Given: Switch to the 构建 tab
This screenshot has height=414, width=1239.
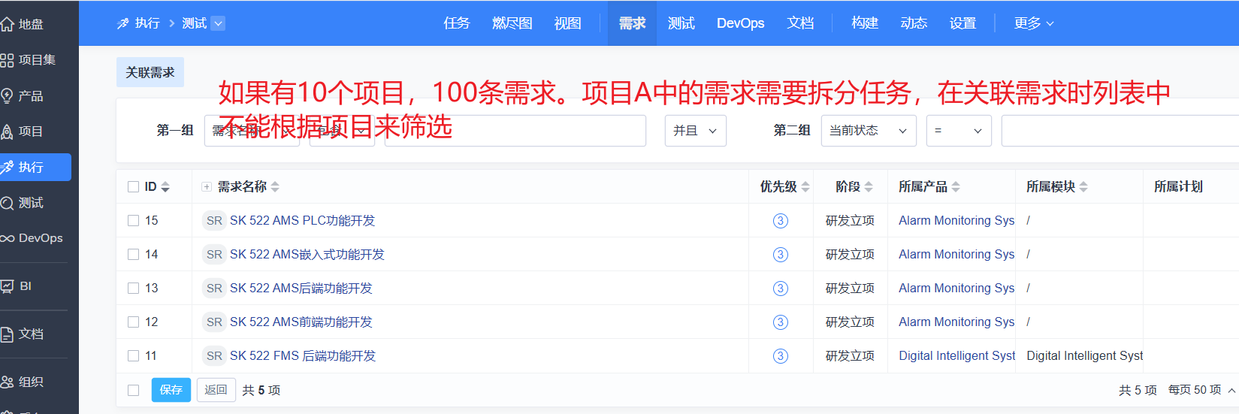Looking at the screenshot, I should [865, 23].
